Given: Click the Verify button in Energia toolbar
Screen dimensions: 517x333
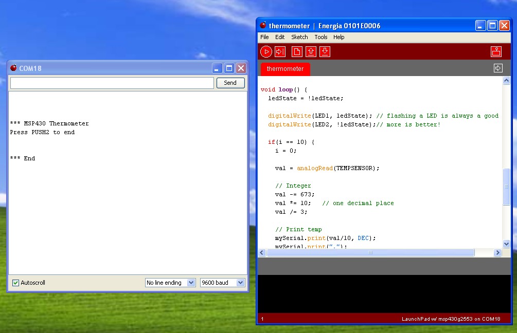Looking at the screenshot, I should coord(266,52).
